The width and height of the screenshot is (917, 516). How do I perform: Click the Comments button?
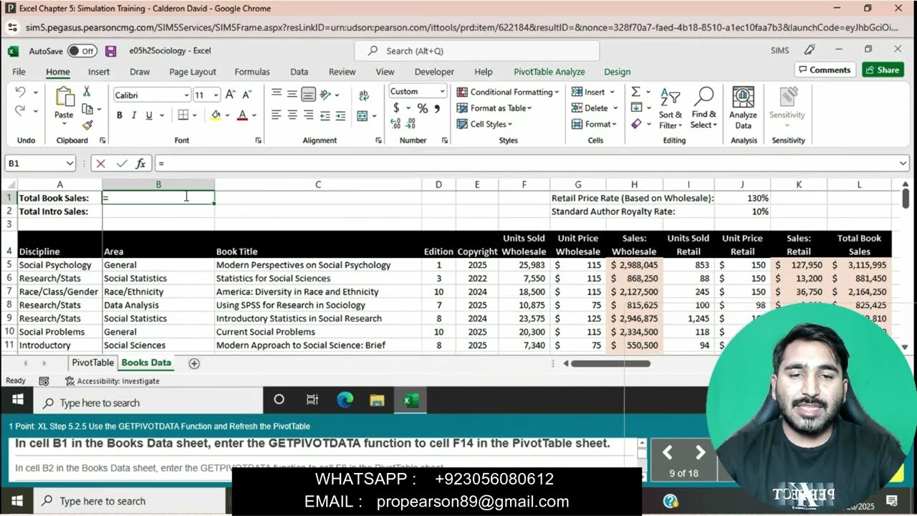coord(825,70)
